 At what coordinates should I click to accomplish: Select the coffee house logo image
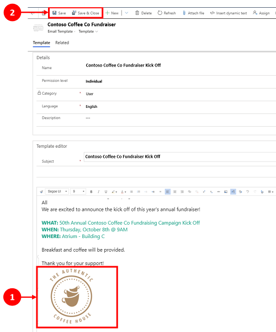click(x=71, y=297)
